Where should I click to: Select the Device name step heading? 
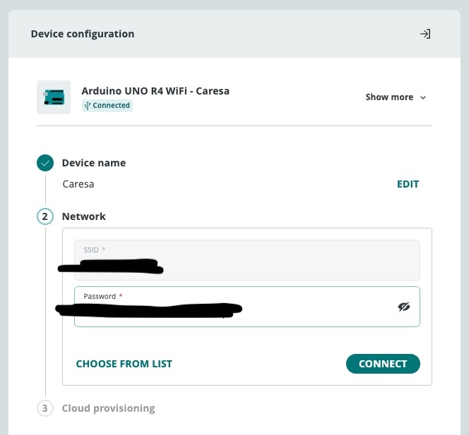click(x=94, y=163)
